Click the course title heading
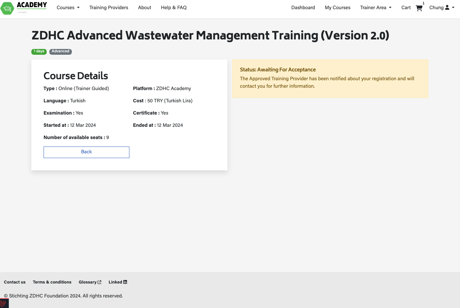The image size is (460, 308). (210, 35)
